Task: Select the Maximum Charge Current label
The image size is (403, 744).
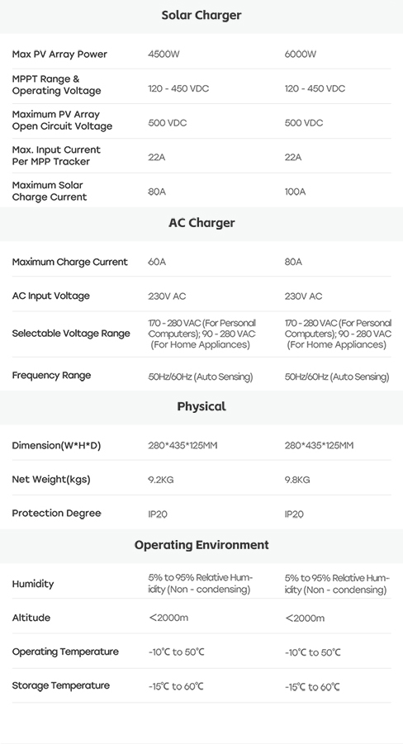Action: (69, 262)
